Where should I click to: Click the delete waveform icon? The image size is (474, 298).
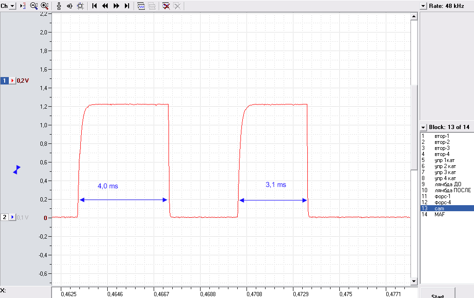[x=166, y=6]
